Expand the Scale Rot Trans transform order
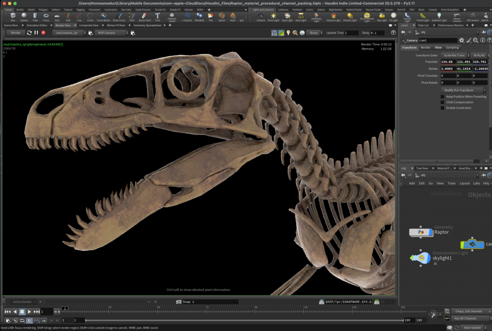 [454, 55]
